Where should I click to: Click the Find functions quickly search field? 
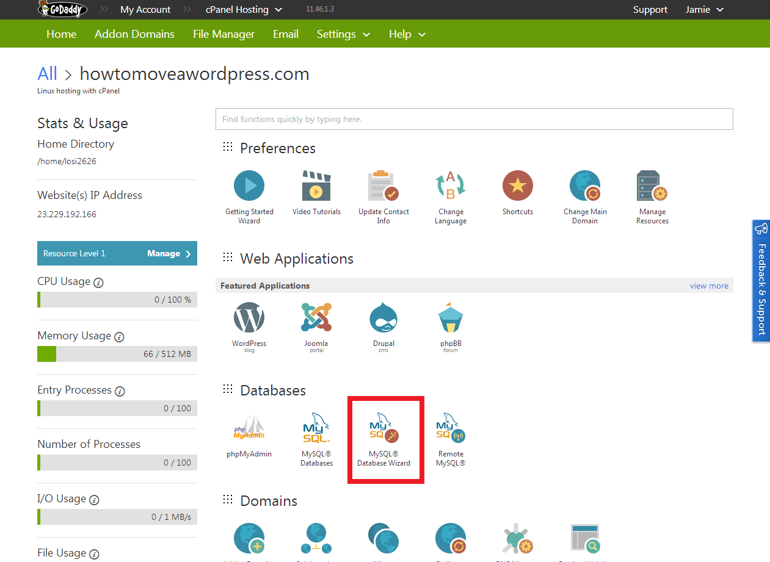(474, 119)
